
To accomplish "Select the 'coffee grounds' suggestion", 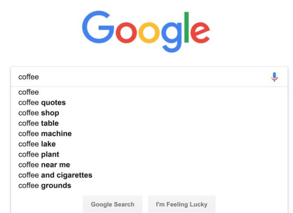I will pyautogui.click(x=149, y=186).
